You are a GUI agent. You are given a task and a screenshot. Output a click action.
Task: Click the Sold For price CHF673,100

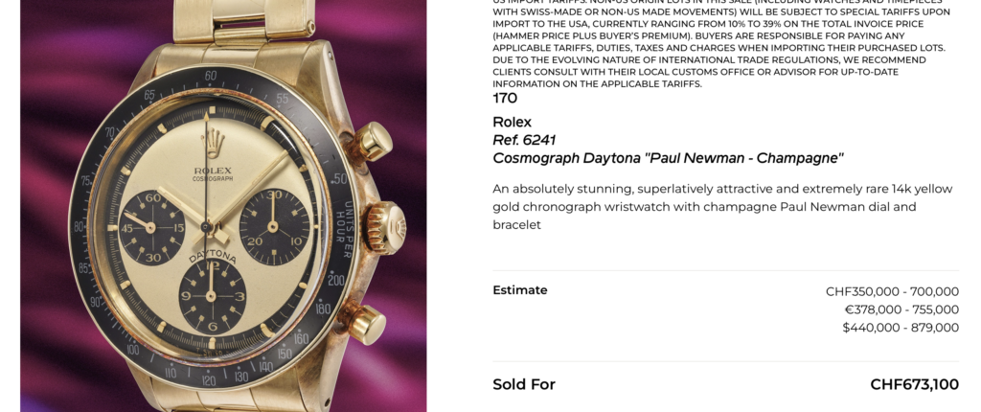point(914,384)
